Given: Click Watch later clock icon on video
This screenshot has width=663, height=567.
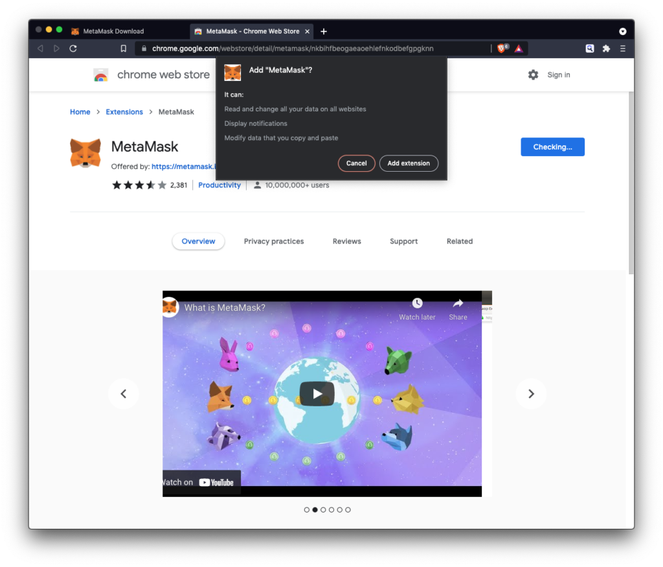Looking at the screenshot, I should pyautogui.click(x=417, y=304).
